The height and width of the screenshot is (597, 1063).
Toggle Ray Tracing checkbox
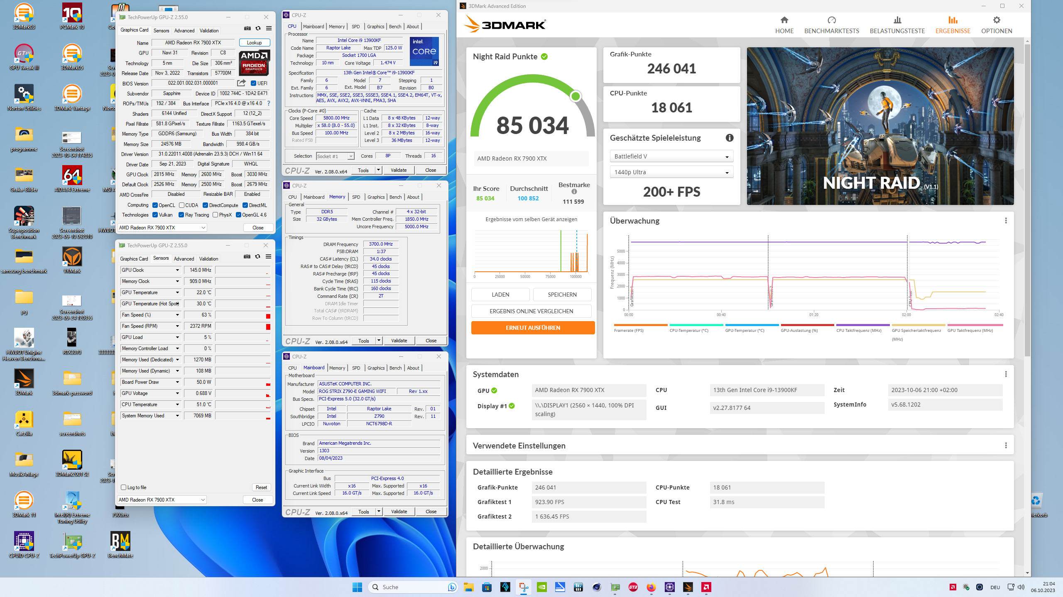click(x=181, y=215)
